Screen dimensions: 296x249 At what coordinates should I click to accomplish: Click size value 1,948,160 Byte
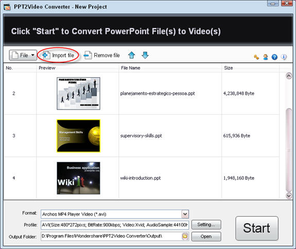pos(239,178)
